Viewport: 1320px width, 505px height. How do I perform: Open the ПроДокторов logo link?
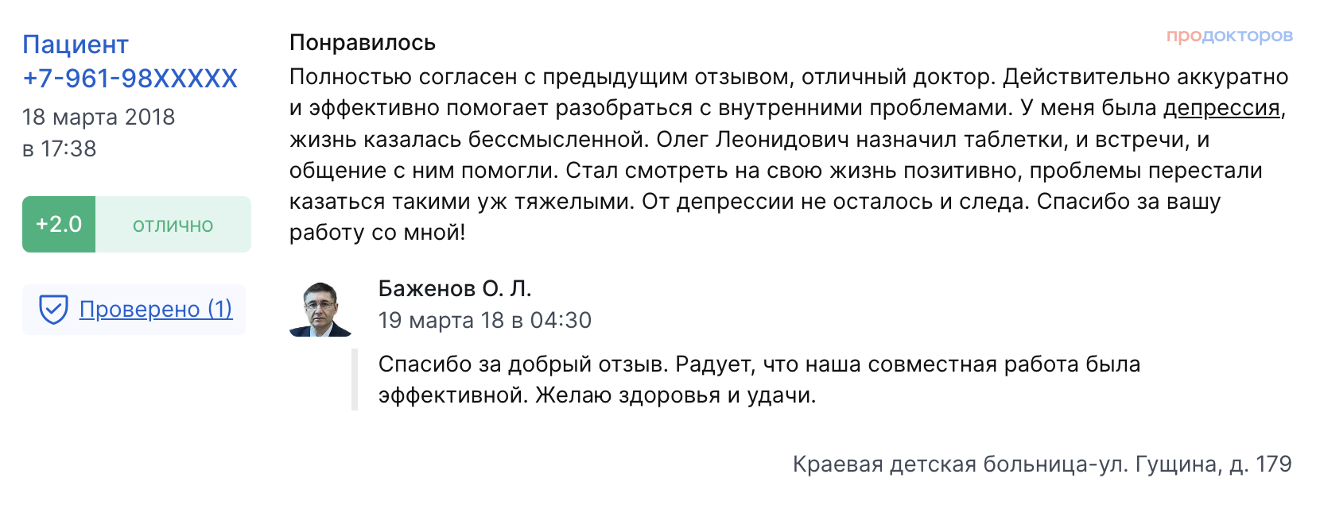pos(1229,36)
